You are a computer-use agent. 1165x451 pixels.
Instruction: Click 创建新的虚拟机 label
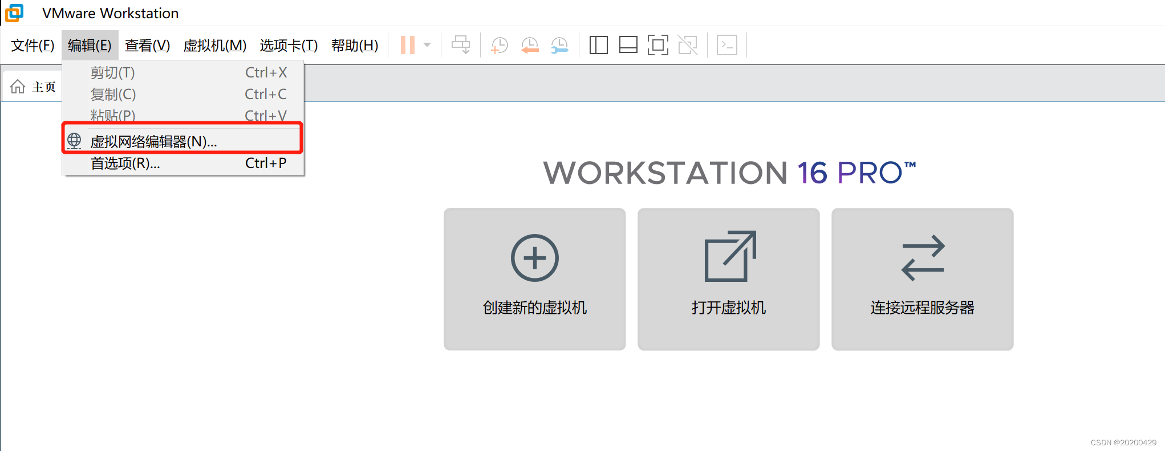click(x=535, y=307)
